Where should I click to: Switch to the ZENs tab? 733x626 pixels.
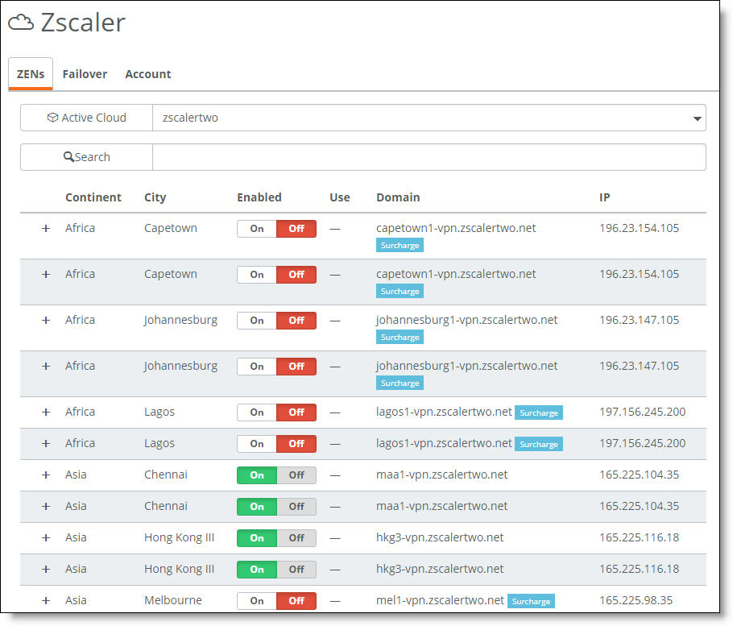(31, 74)
